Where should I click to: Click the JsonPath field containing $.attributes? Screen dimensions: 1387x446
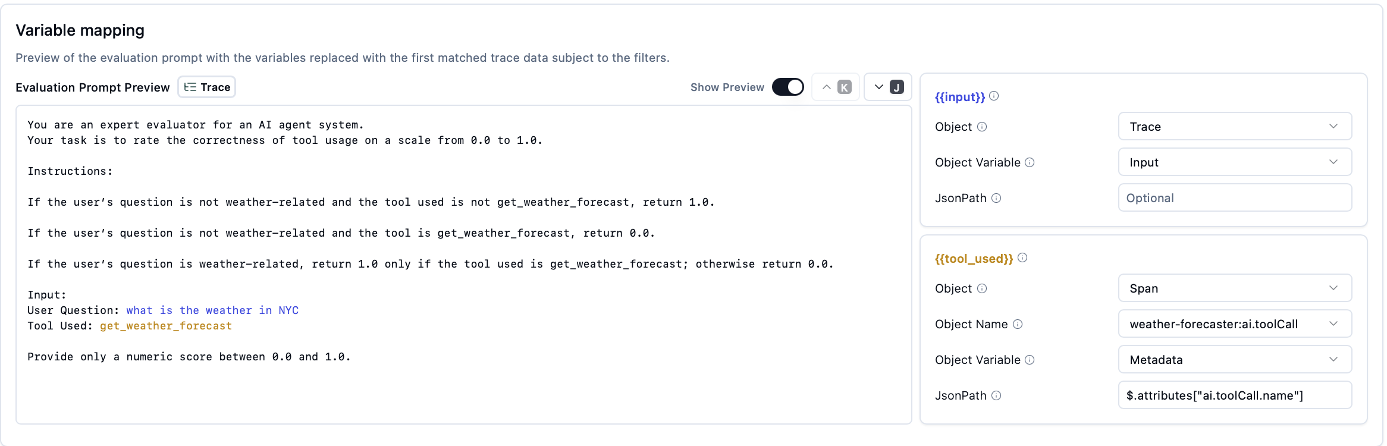point(1235,395)
